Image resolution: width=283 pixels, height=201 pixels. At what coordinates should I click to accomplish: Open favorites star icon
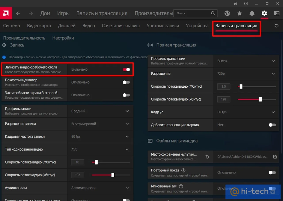[x=240, y=13]
